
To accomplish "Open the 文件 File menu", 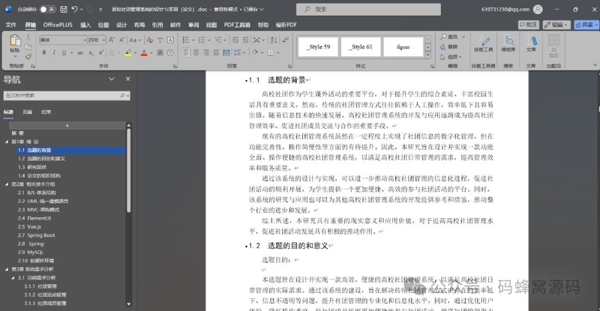I will [x=11, y=25].
